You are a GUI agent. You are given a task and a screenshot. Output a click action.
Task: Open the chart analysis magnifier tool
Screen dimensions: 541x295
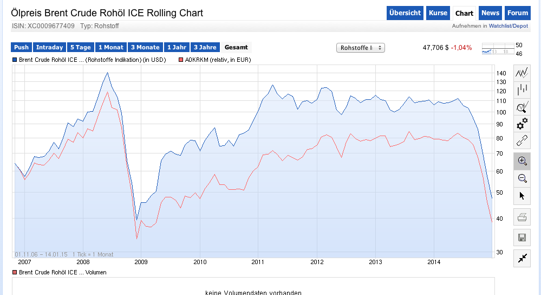pyautogui.click(x=522, y=107)
